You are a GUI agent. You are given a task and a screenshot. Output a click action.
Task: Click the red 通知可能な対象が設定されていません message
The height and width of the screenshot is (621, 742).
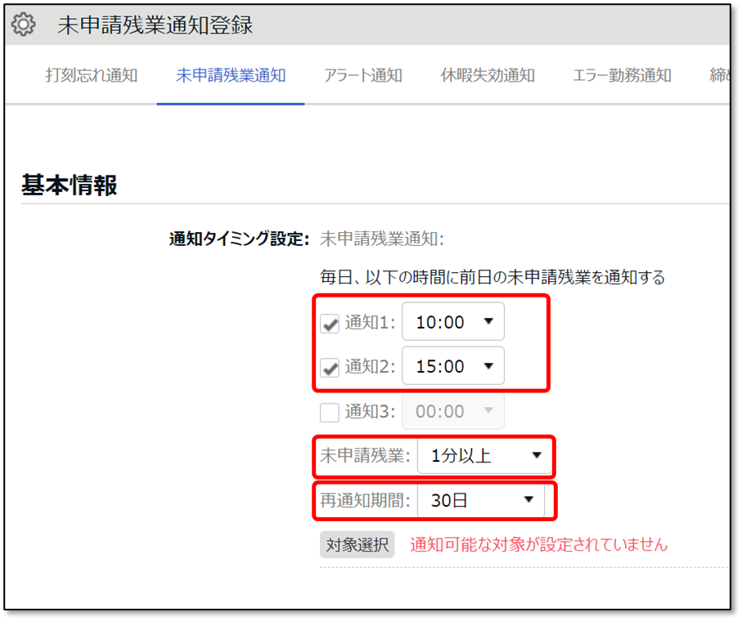pos(538,544)
